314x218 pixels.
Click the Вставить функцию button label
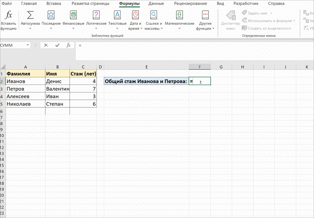[9, 26]
